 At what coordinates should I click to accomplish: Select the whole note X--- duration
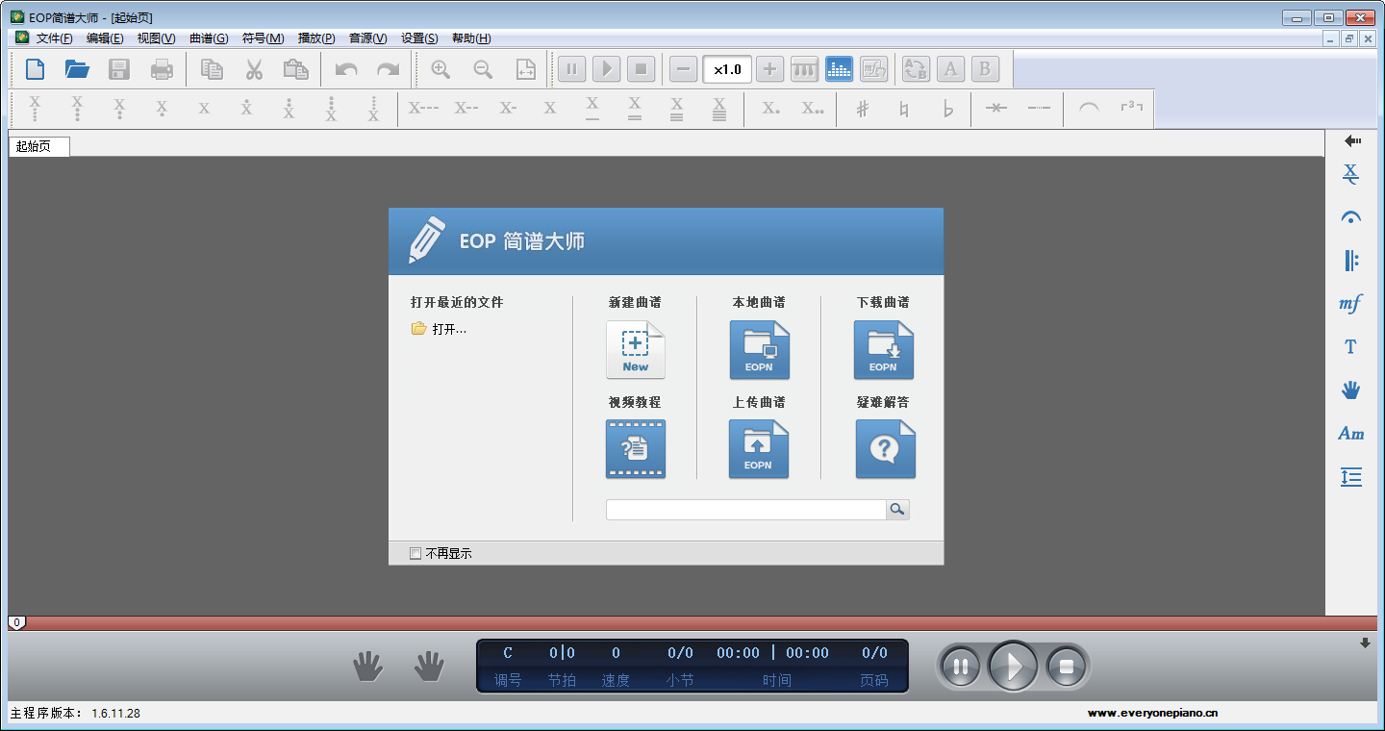[423, 108]
